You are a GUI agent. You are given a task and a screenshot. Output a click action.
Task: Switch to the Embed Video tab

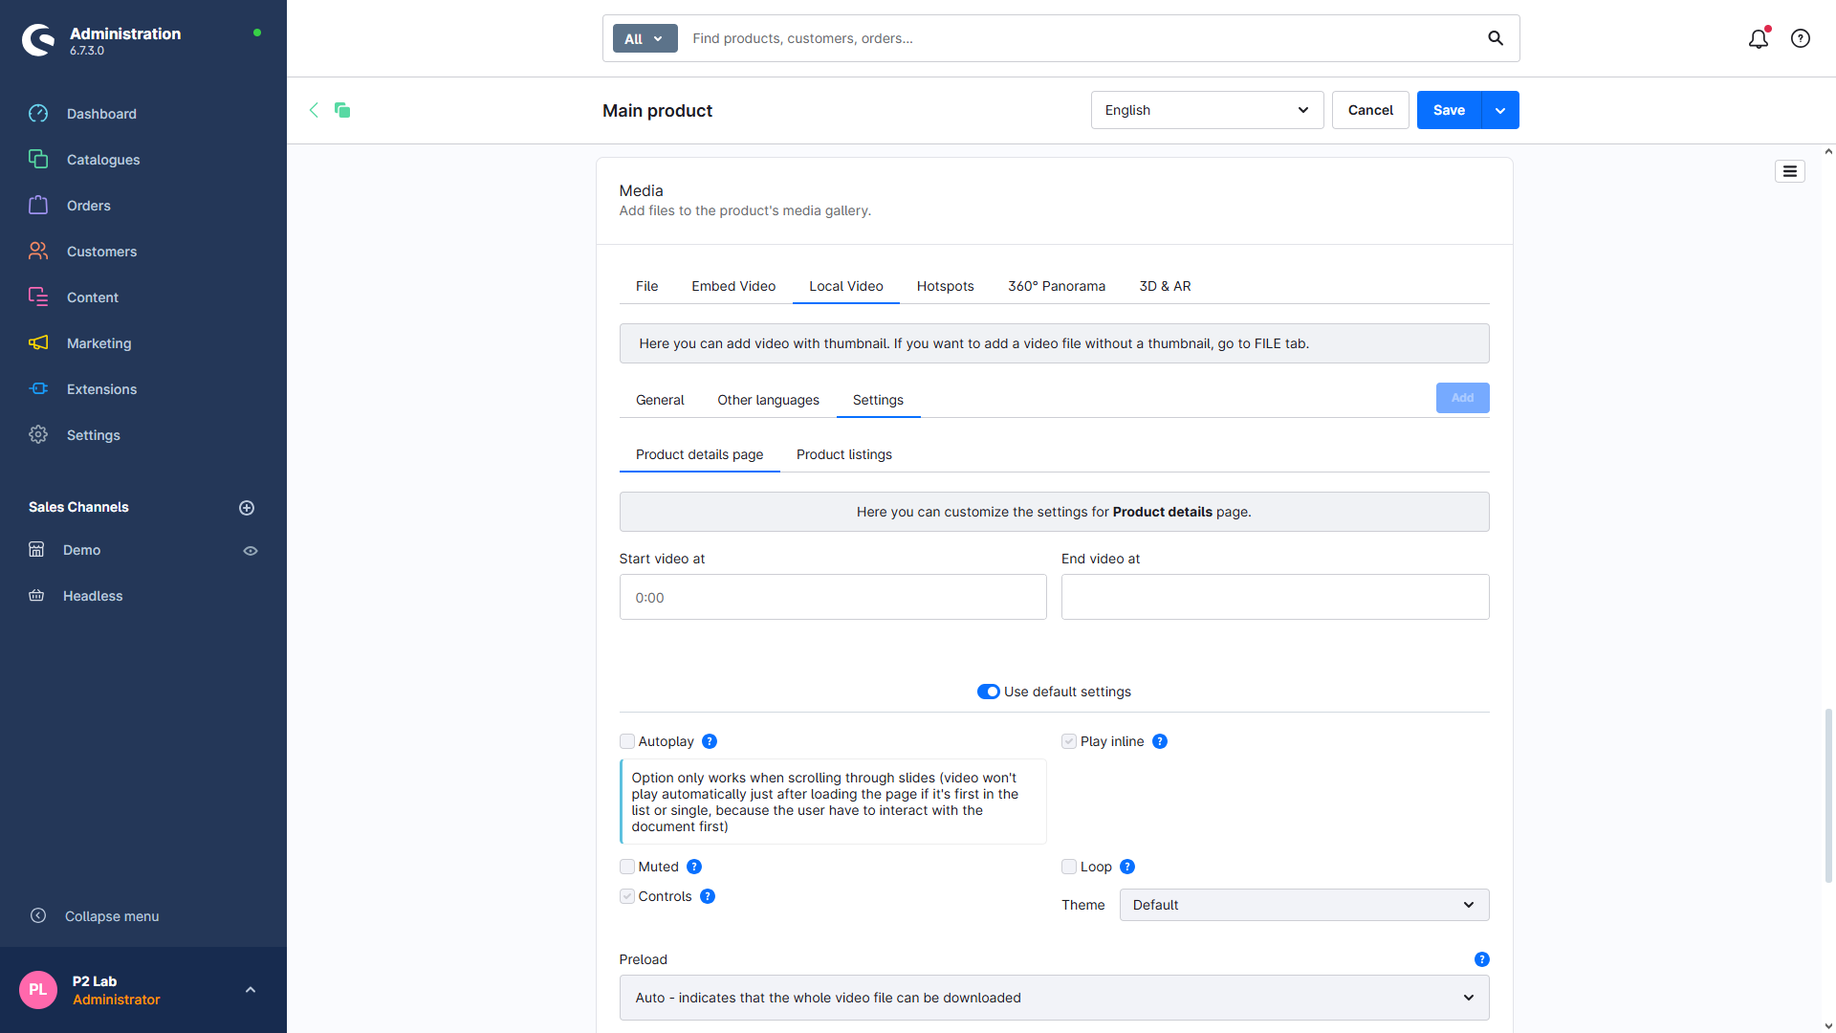coord(733,286)
